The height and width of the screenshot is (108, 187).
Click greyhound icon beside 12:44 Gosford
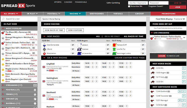pos(152,91)
